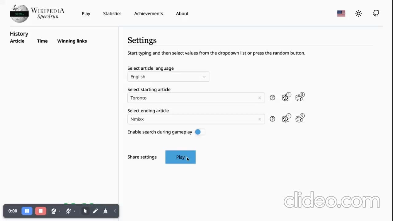Select the pencil draw tool in recorder
Image resolution: width=393 pixels, height=221 pixels.
[95, 211]
